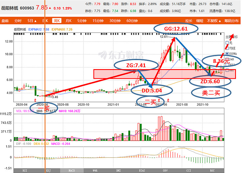
Task: Click the 总市值: 141.6亿 market cap value
Action: [221, 4]
